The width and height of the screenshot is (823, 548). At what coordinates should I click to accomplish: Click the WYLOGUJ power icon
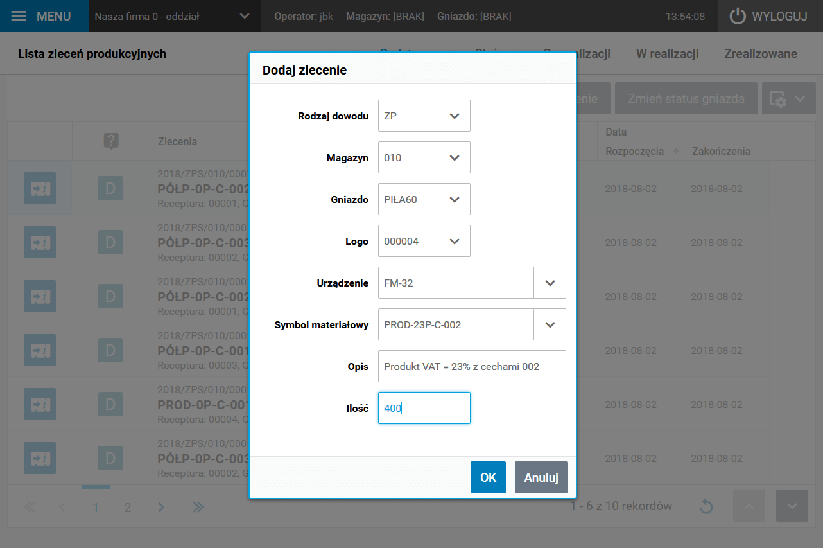pyautogui.click(x=738, y=17)
